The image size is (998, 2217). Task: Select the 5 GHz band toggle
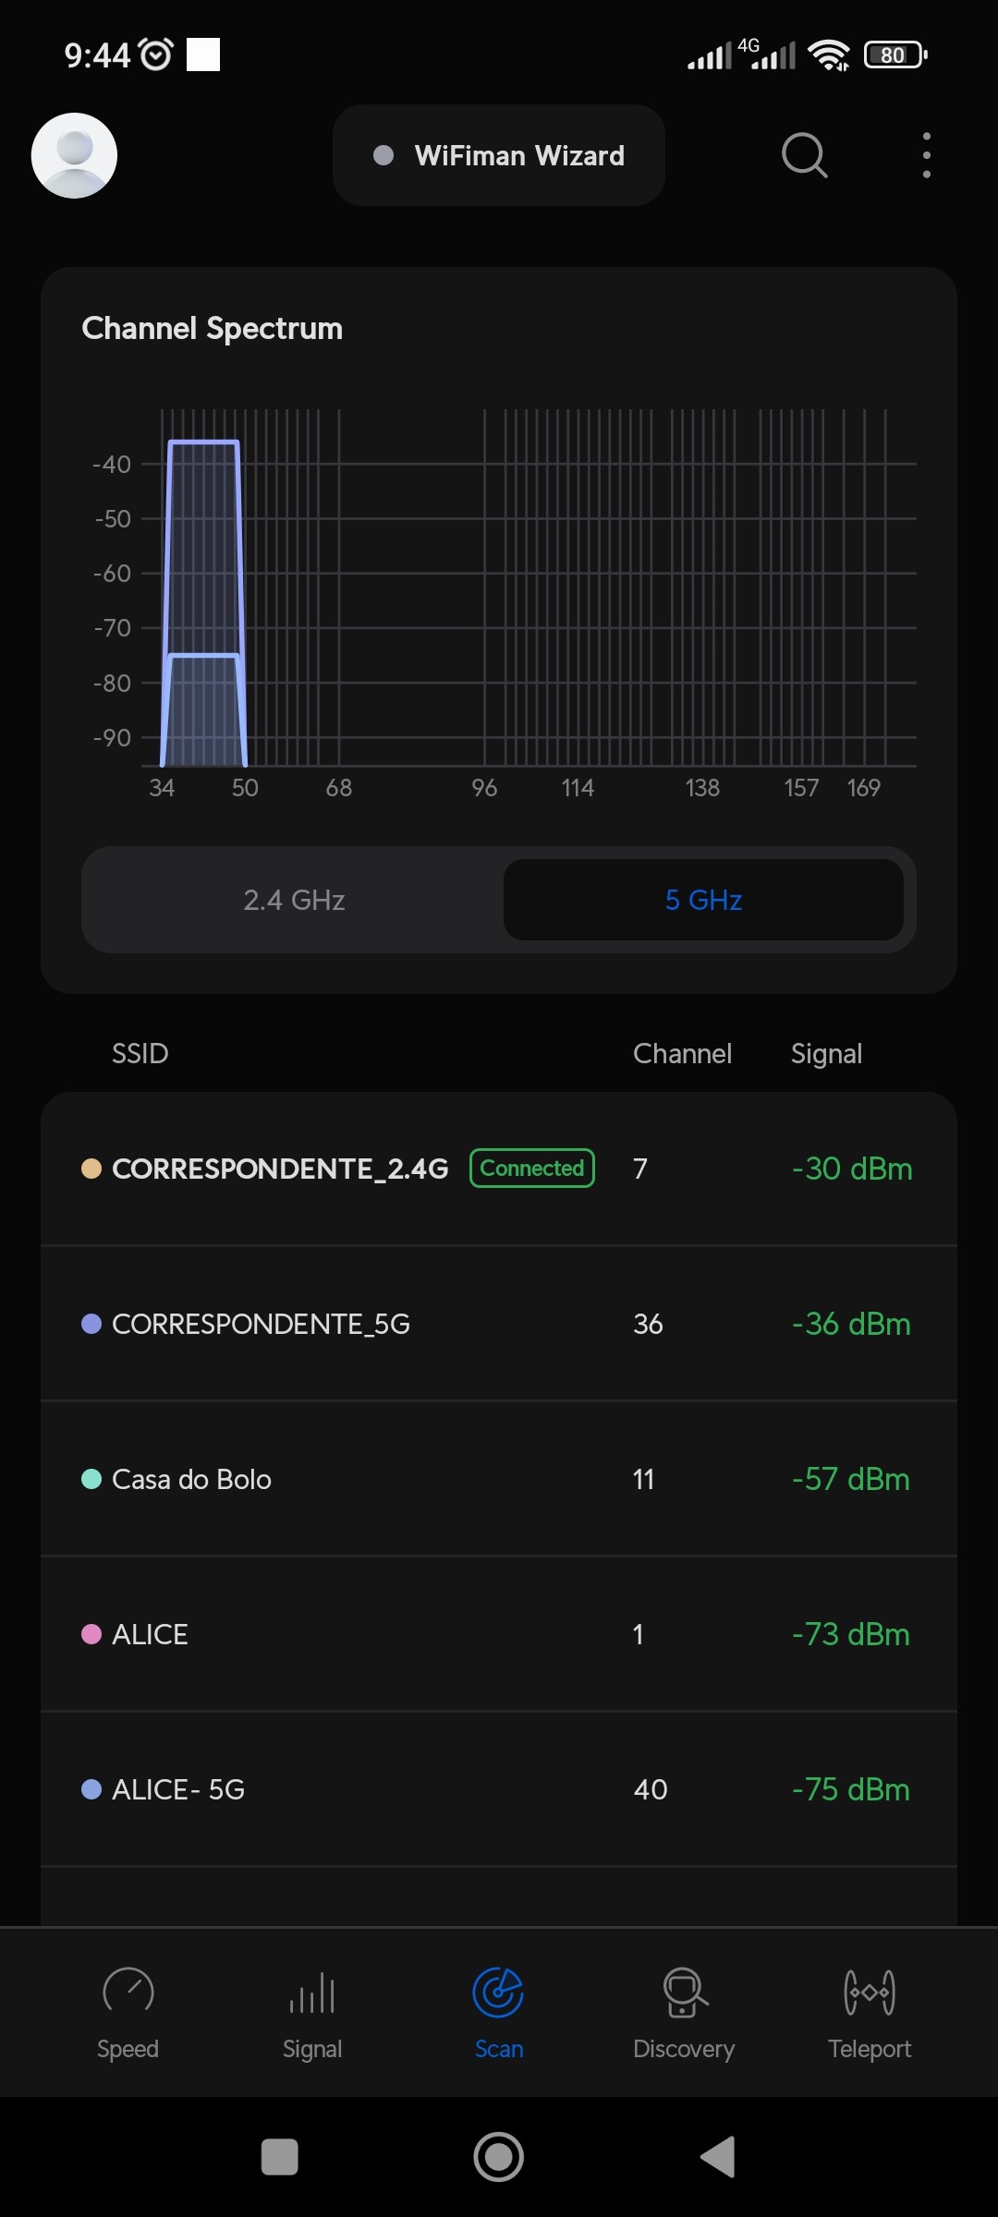(x=703, y=900)
